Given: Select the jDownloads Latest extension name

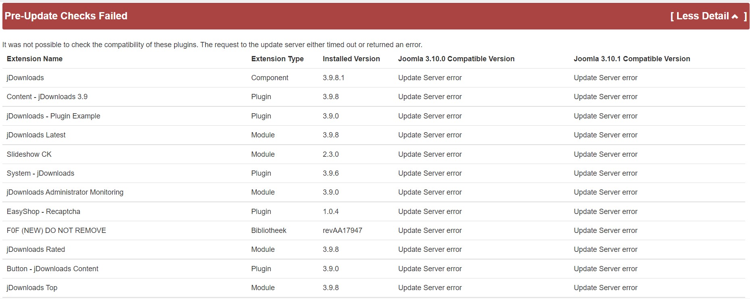Looking at the screenshot, I should coord(36,135).
